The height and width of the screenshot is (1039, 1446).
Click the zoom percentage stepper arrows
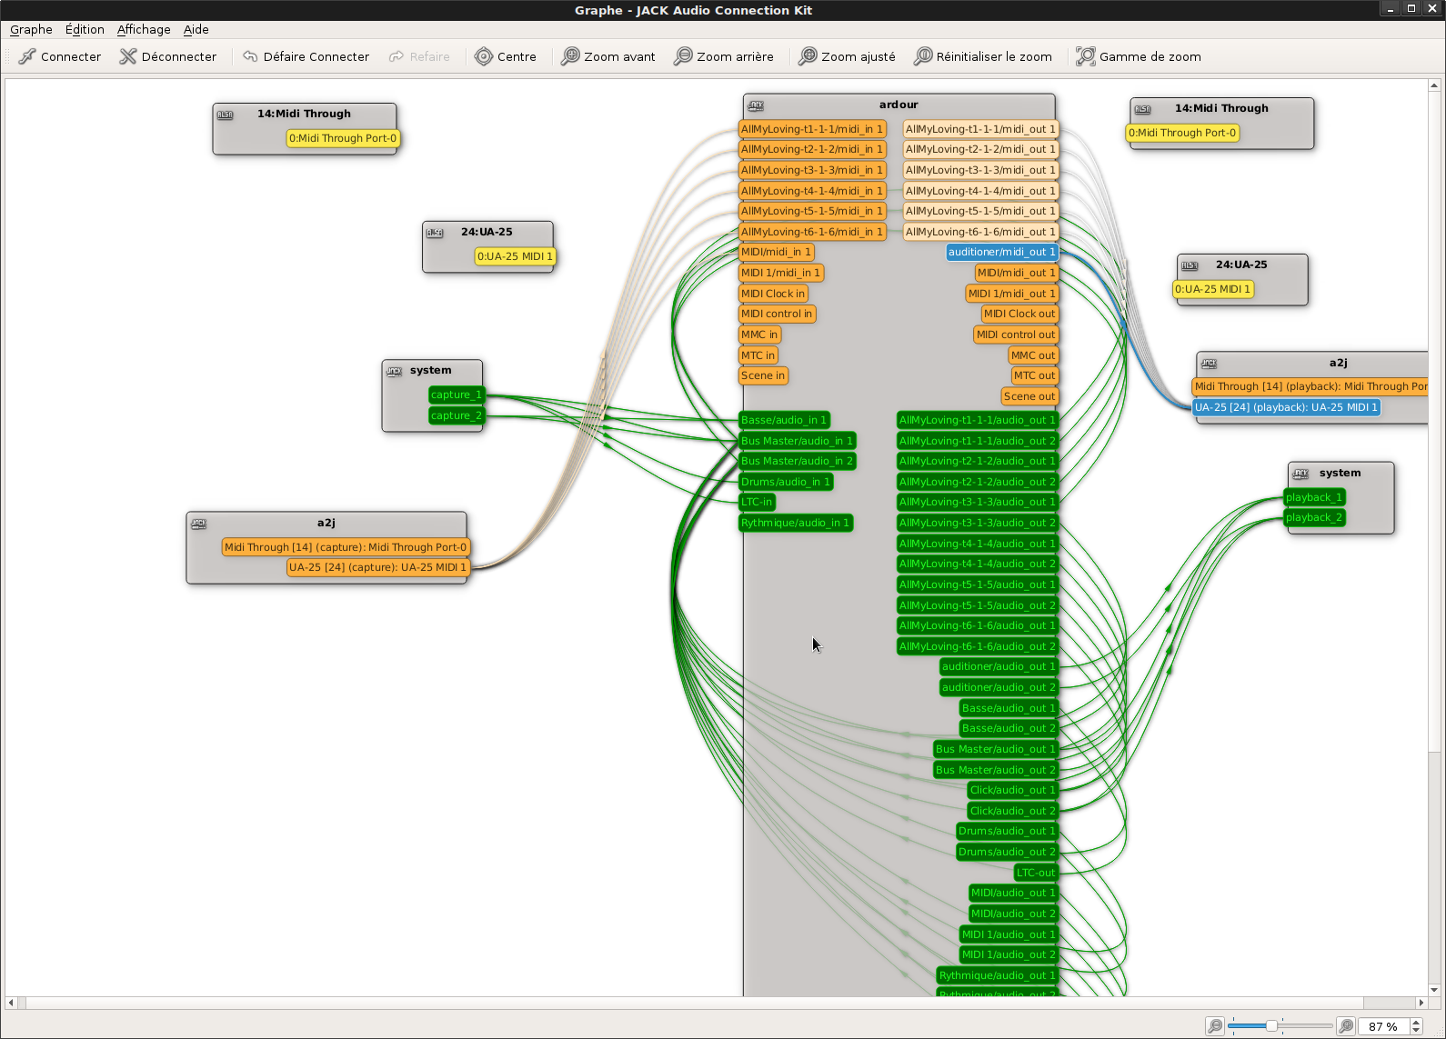pyautogui.click(x=1416, y=1026)
